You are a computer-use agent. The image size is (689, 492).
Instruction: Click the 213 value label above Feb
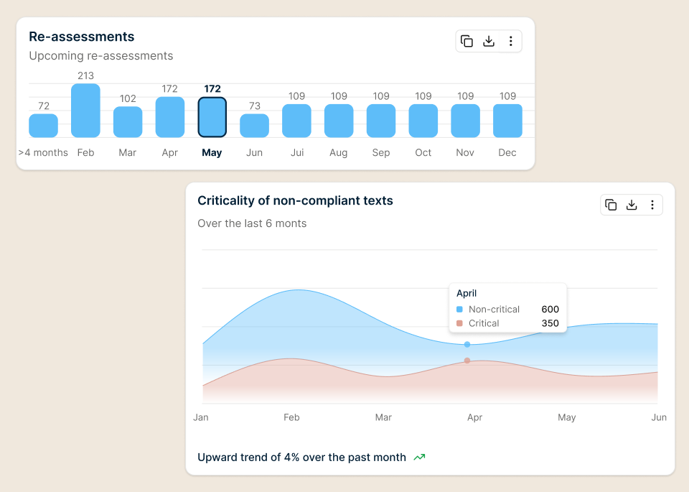point(85,75)
